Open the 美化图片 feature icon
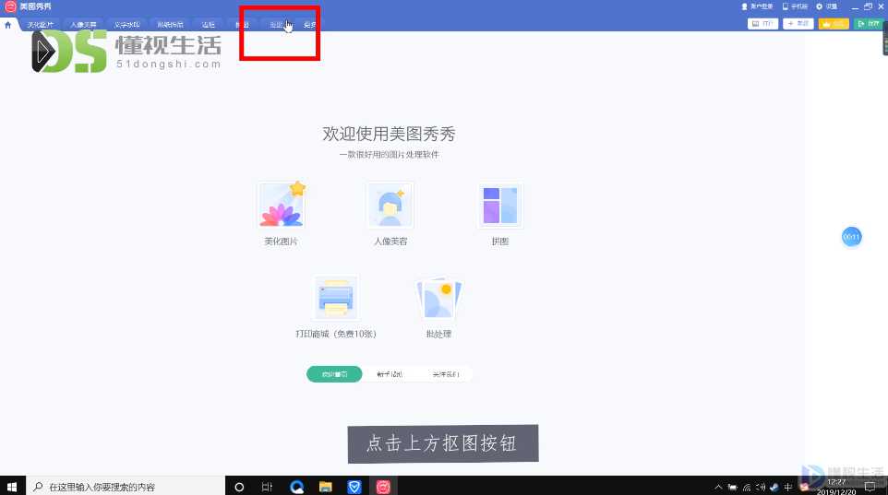Viewport: 888px width, 495px height. click(x=282, y=206)
